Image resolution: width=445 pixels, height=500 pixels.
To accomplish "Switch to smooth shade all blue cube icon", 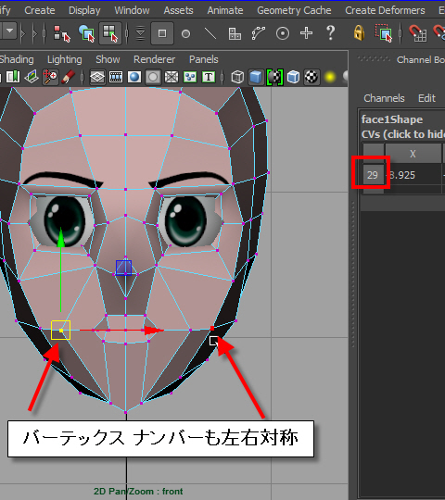I will [256, 77].
